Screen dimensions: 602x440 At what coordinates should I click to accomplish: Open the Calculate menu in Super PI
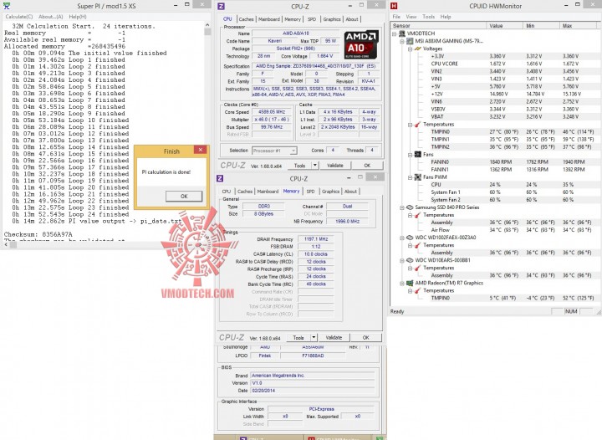click(19, 17)
